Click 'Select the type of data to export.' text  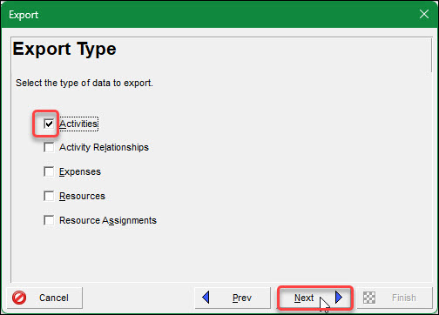click(x=84, y=83)
